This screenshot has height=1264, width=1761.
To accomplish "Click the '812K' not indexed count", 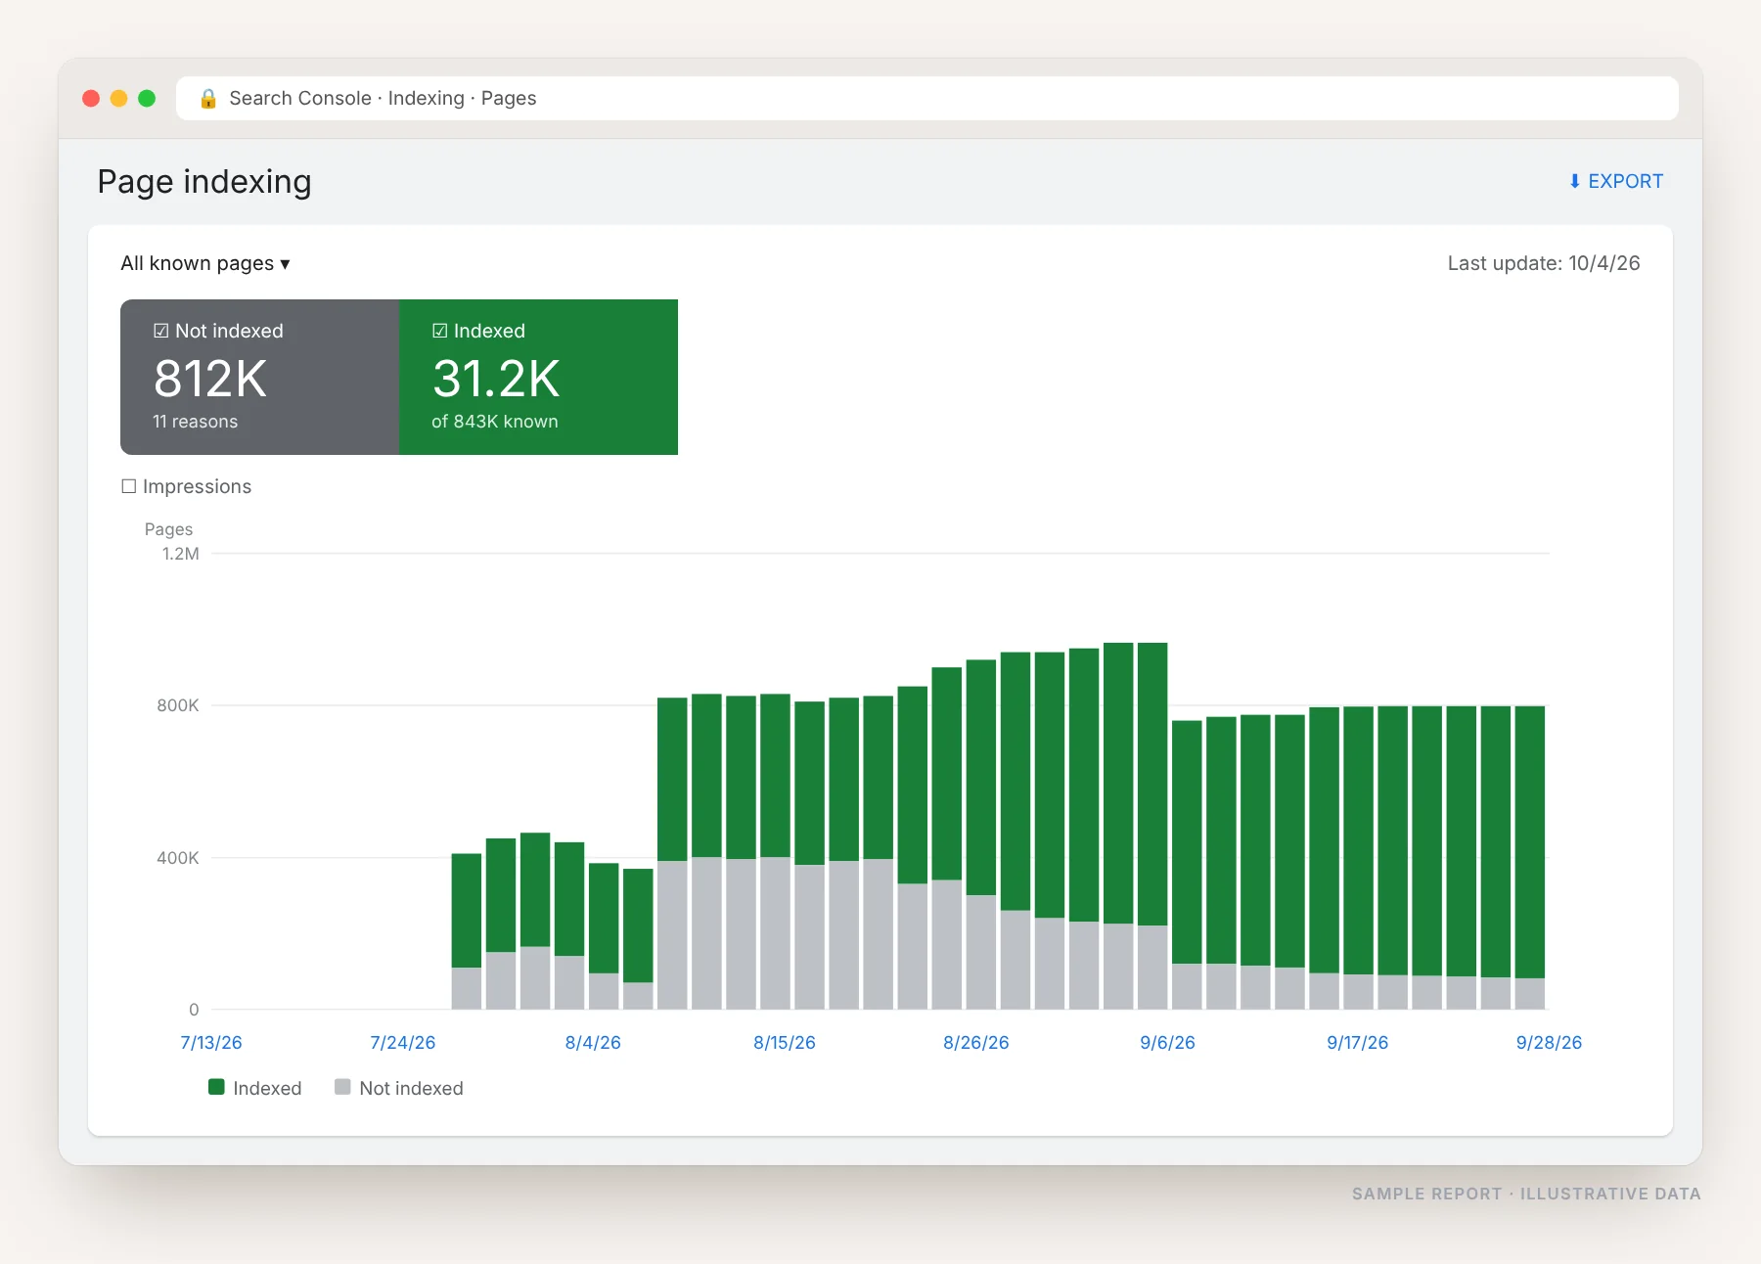I will 210,379.
